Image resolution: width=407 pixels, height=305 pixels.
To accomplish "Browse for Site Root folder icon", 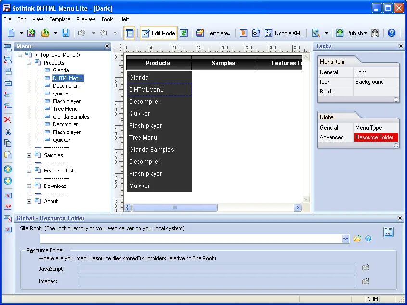I will point(357,238).
